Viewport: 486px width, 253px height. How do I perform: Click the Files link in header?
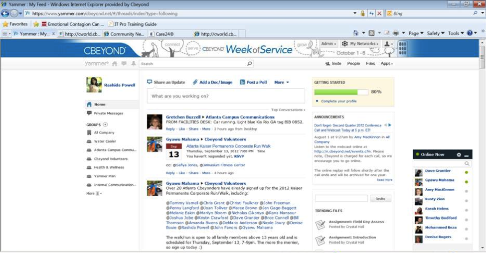click(370, 63)
